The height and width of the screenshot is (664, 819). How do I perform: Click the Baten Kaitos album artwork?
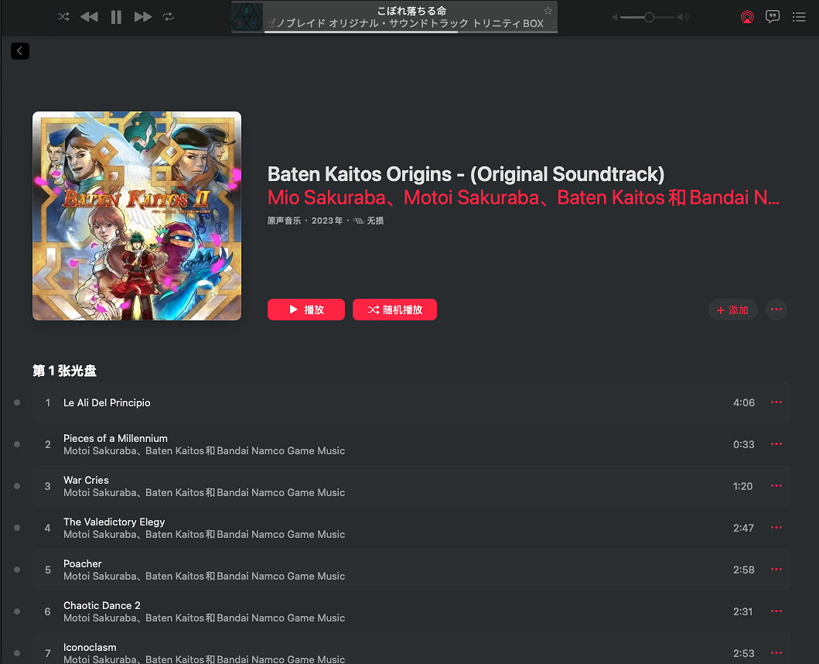[x=137, y=216]
